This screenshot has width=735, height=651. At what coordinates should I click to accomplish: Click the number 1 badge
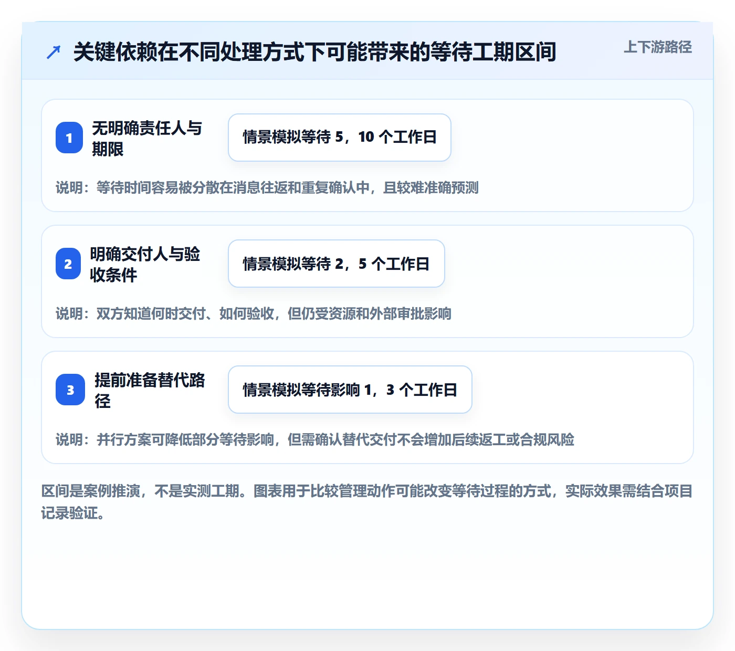point(69,138)
